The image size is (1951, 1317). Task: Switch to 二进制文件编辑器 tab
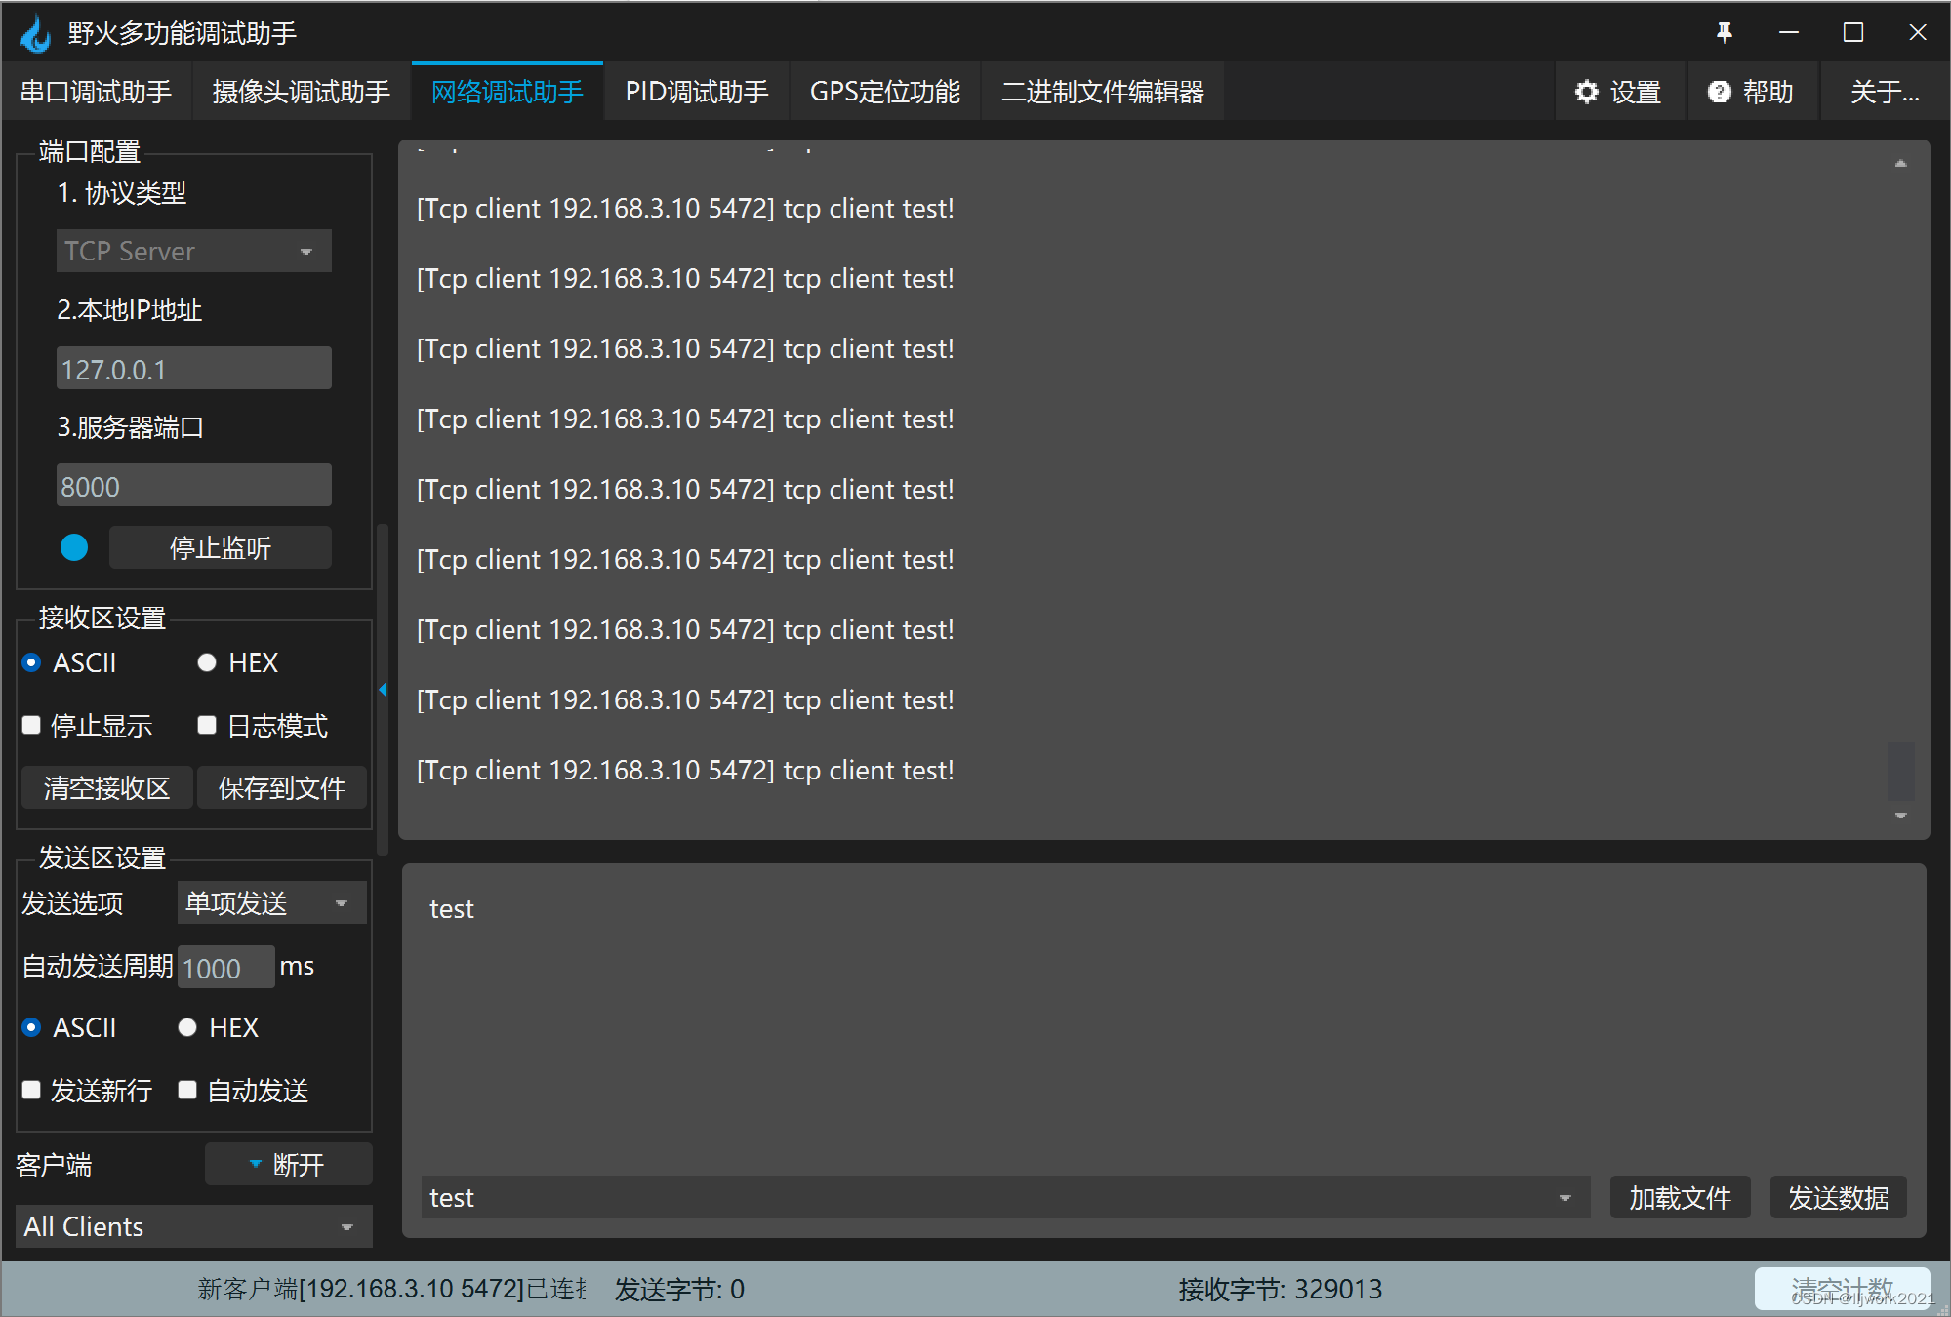click(x=1103, y=92)
